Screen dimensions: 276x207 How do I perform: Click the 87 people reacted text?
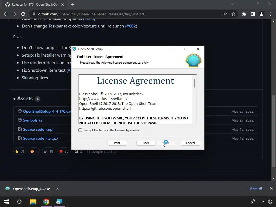101,151
